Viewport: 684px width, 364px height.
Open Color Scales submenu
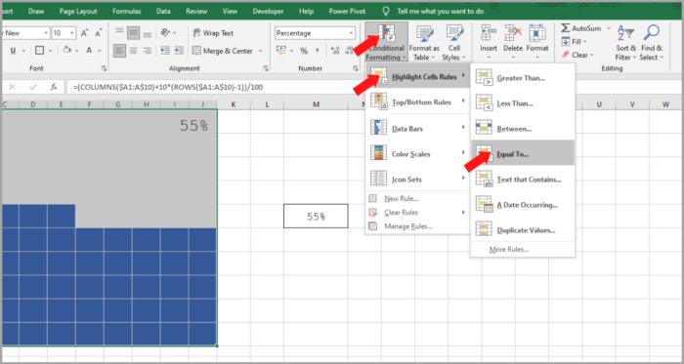click(417, 154)
